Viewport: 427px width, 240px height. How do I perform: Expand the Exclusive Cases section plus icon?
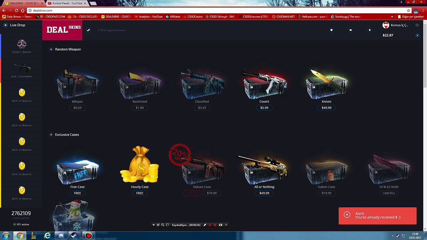(51, 135)
